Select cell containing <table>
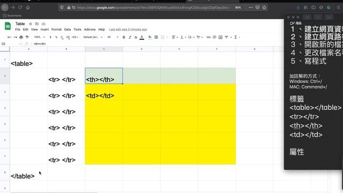 click(28, 60)
